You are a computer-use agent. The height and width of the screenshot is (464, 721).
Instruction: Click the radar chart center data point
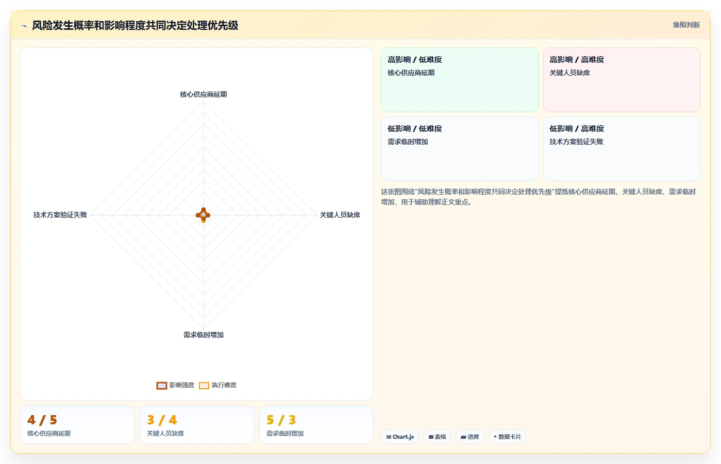click(x=203, y=215)
